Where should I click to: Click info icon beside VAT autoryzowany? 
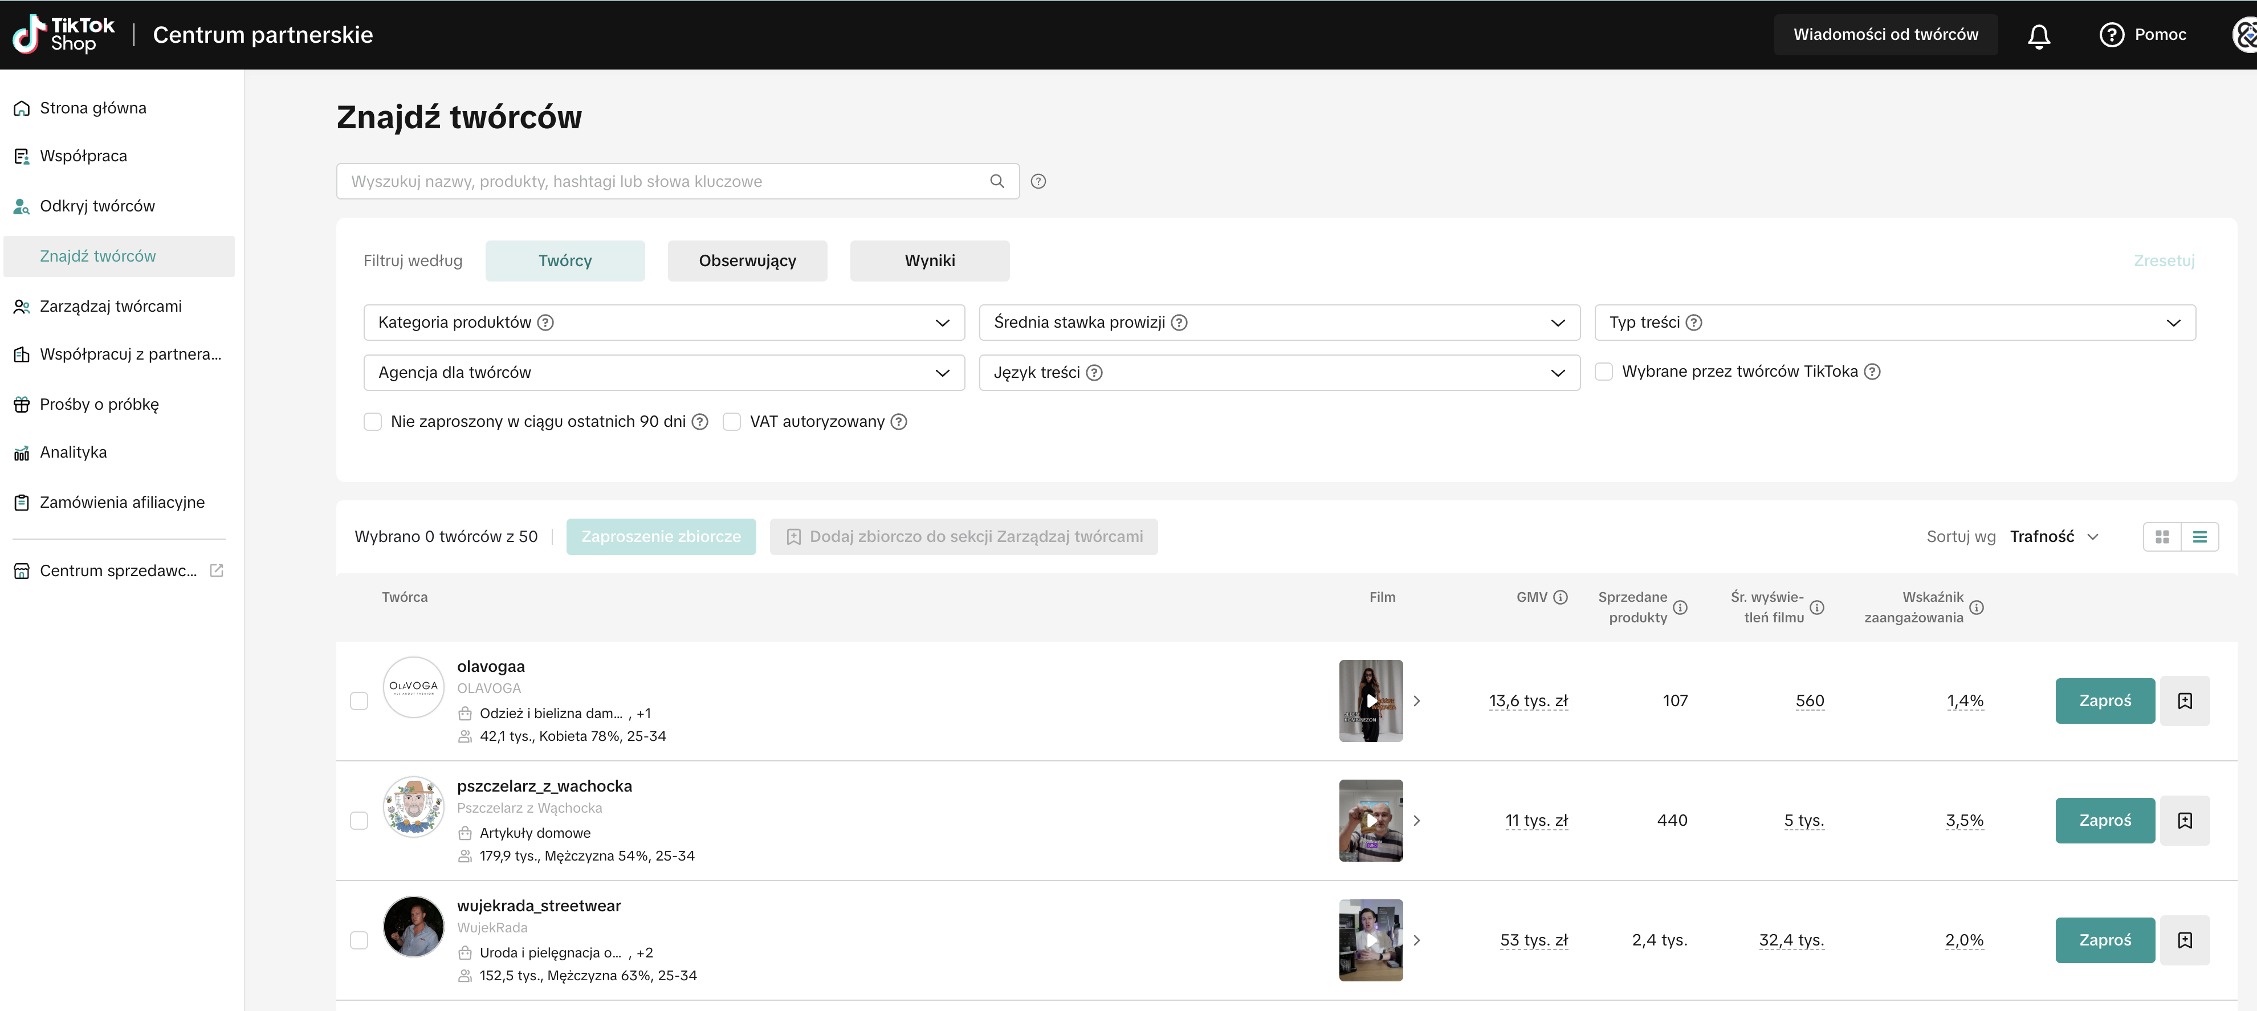pos(899,421)
